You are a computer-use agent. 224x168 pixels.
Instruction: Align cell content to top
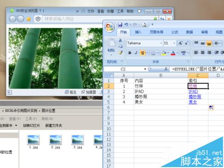pos(196,43)
